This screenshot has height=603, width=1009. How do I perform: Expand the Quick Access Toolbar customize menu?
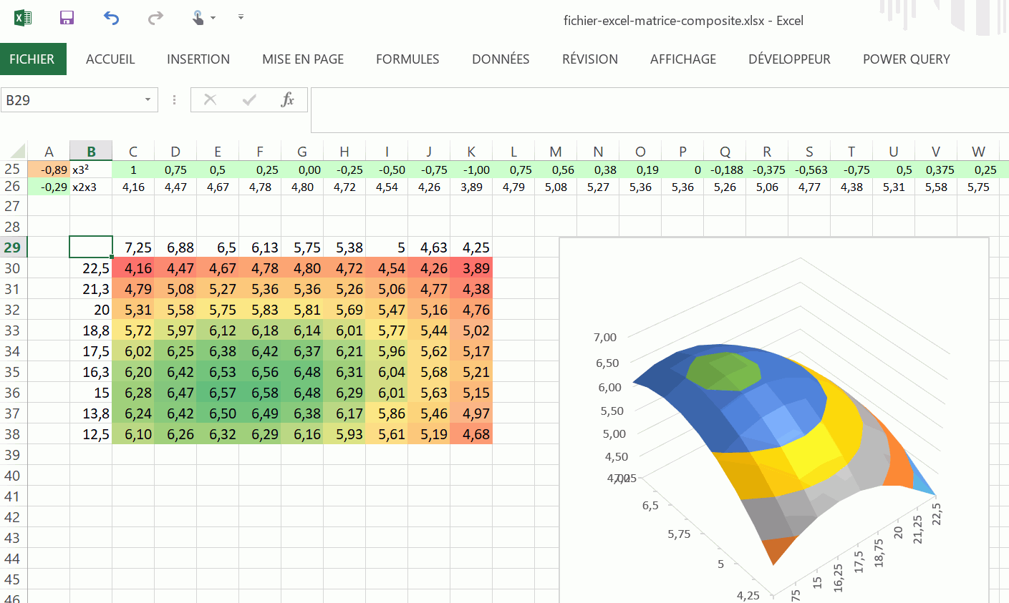[x=241, y=17]
